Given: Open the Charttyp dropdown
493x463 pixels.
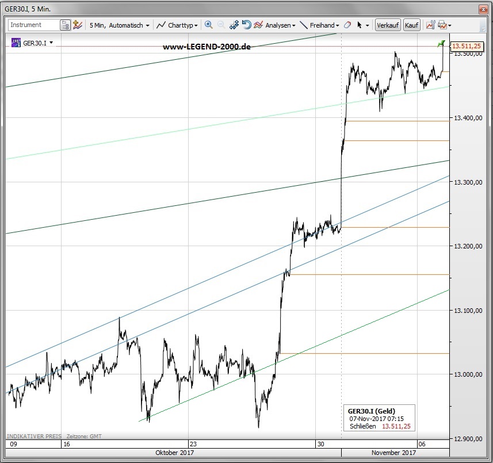Looking at the screenshot, I should click(x=177, y=25).
